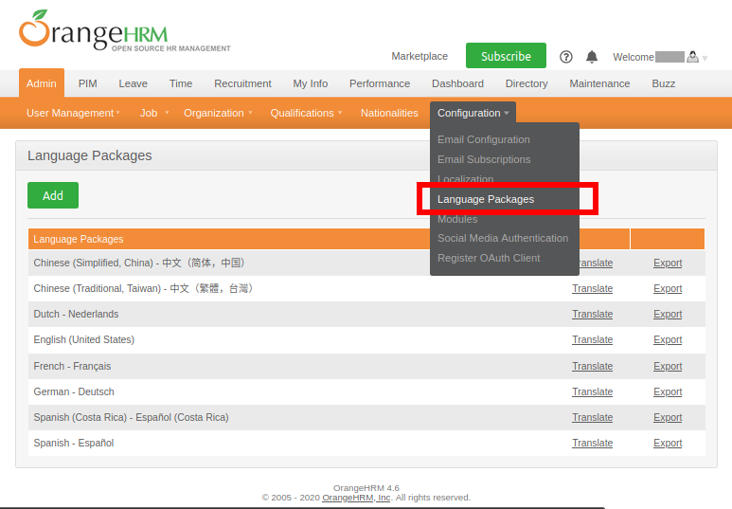The width and height of the screenshot is (732, 509).
Task: Select the Recruitment tab
Action: coord(242,83)
